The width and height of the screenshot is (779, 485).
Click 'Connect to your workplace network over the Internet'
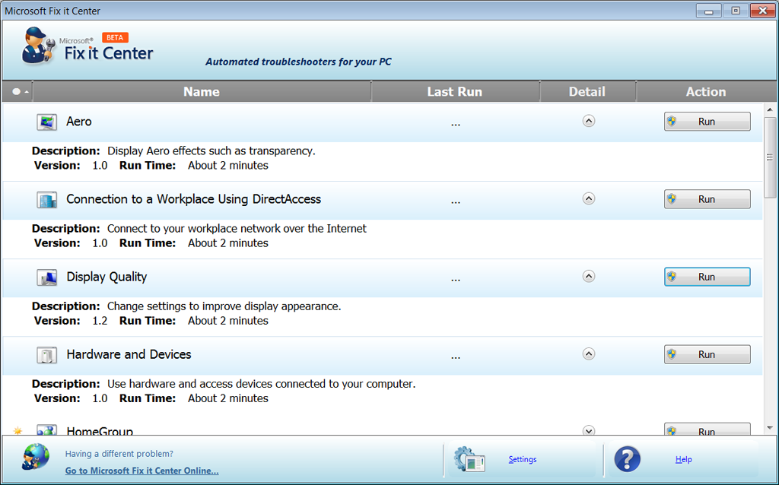tap(237, 228)
